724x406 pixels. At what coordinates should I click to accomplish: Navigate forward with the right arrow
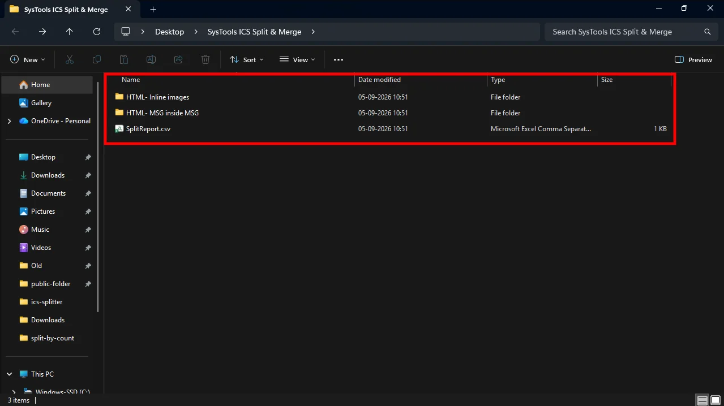[42, 32]
